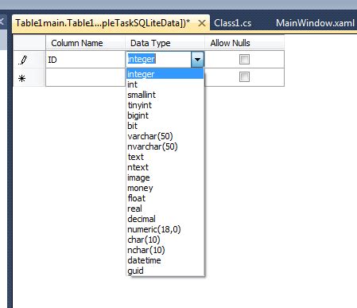
Task: Choose int from the data type list
Action: coord(165,84)
